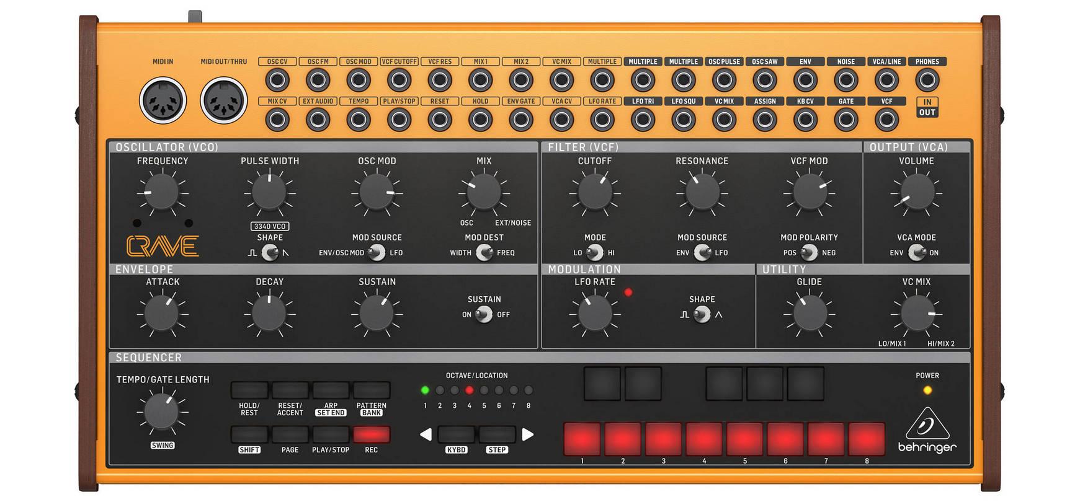Click the OSC PULSE output jack
This screenshot has height=502, width=1080.
pyautogui.click(x=724, y=80)
